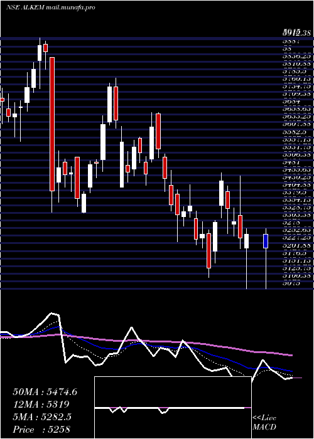Click the 5836.25 price axis label
The image size is (314, 439).
point(296,56)
